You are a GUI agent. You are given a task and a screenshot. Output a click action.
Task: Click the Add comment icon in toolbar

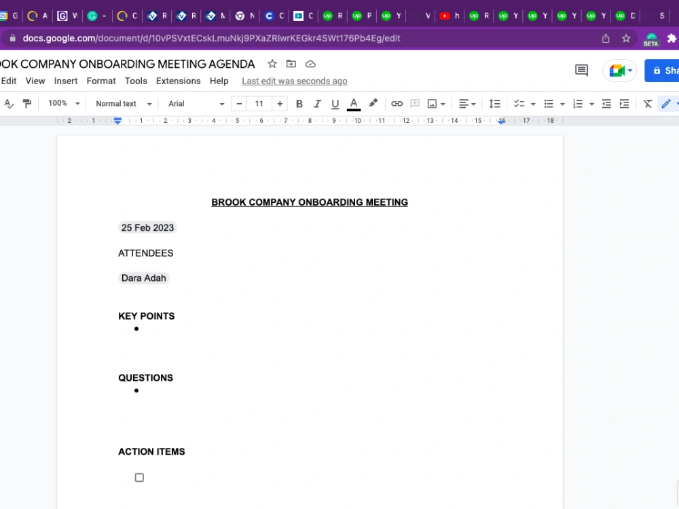[x=415, y=104]
